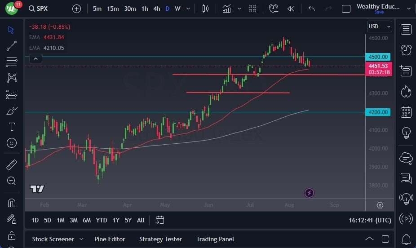Image resolution: width=416 pixels, height=248 pixels.
Task: Switch to the 4h timeframe
Action: coord(156,9)
